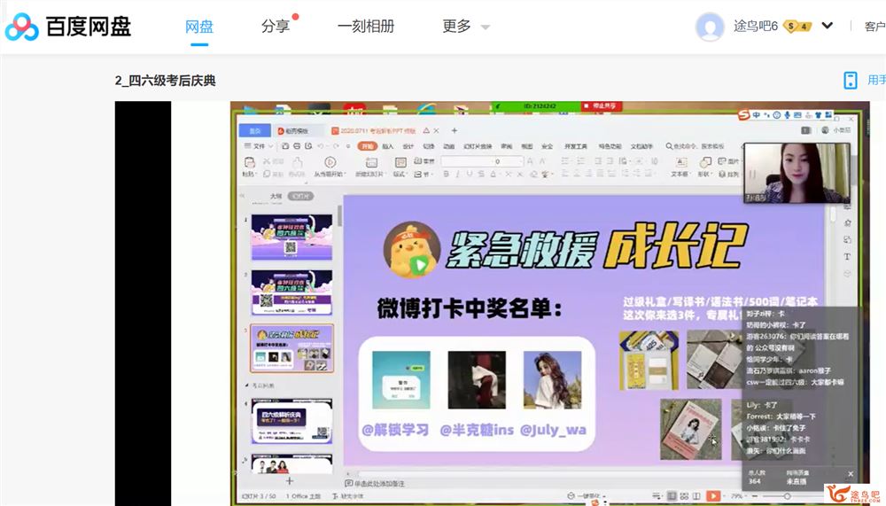The image size is (886, 506).
Task: Insert a 文本框 text box
Action: (x=681, y=167)
